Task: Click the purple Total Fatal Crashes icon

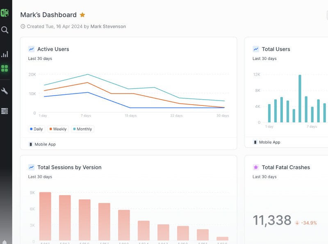Action: click(x=256, y=167)
